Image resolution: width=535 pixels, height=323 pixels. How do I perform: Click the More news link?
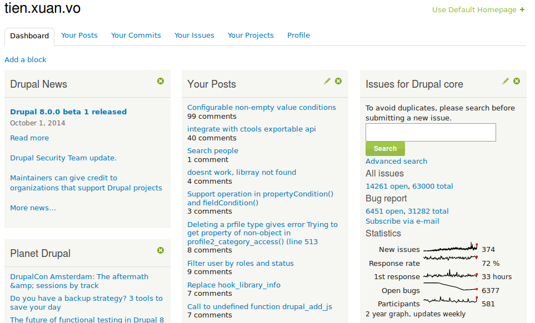(33, 208)
